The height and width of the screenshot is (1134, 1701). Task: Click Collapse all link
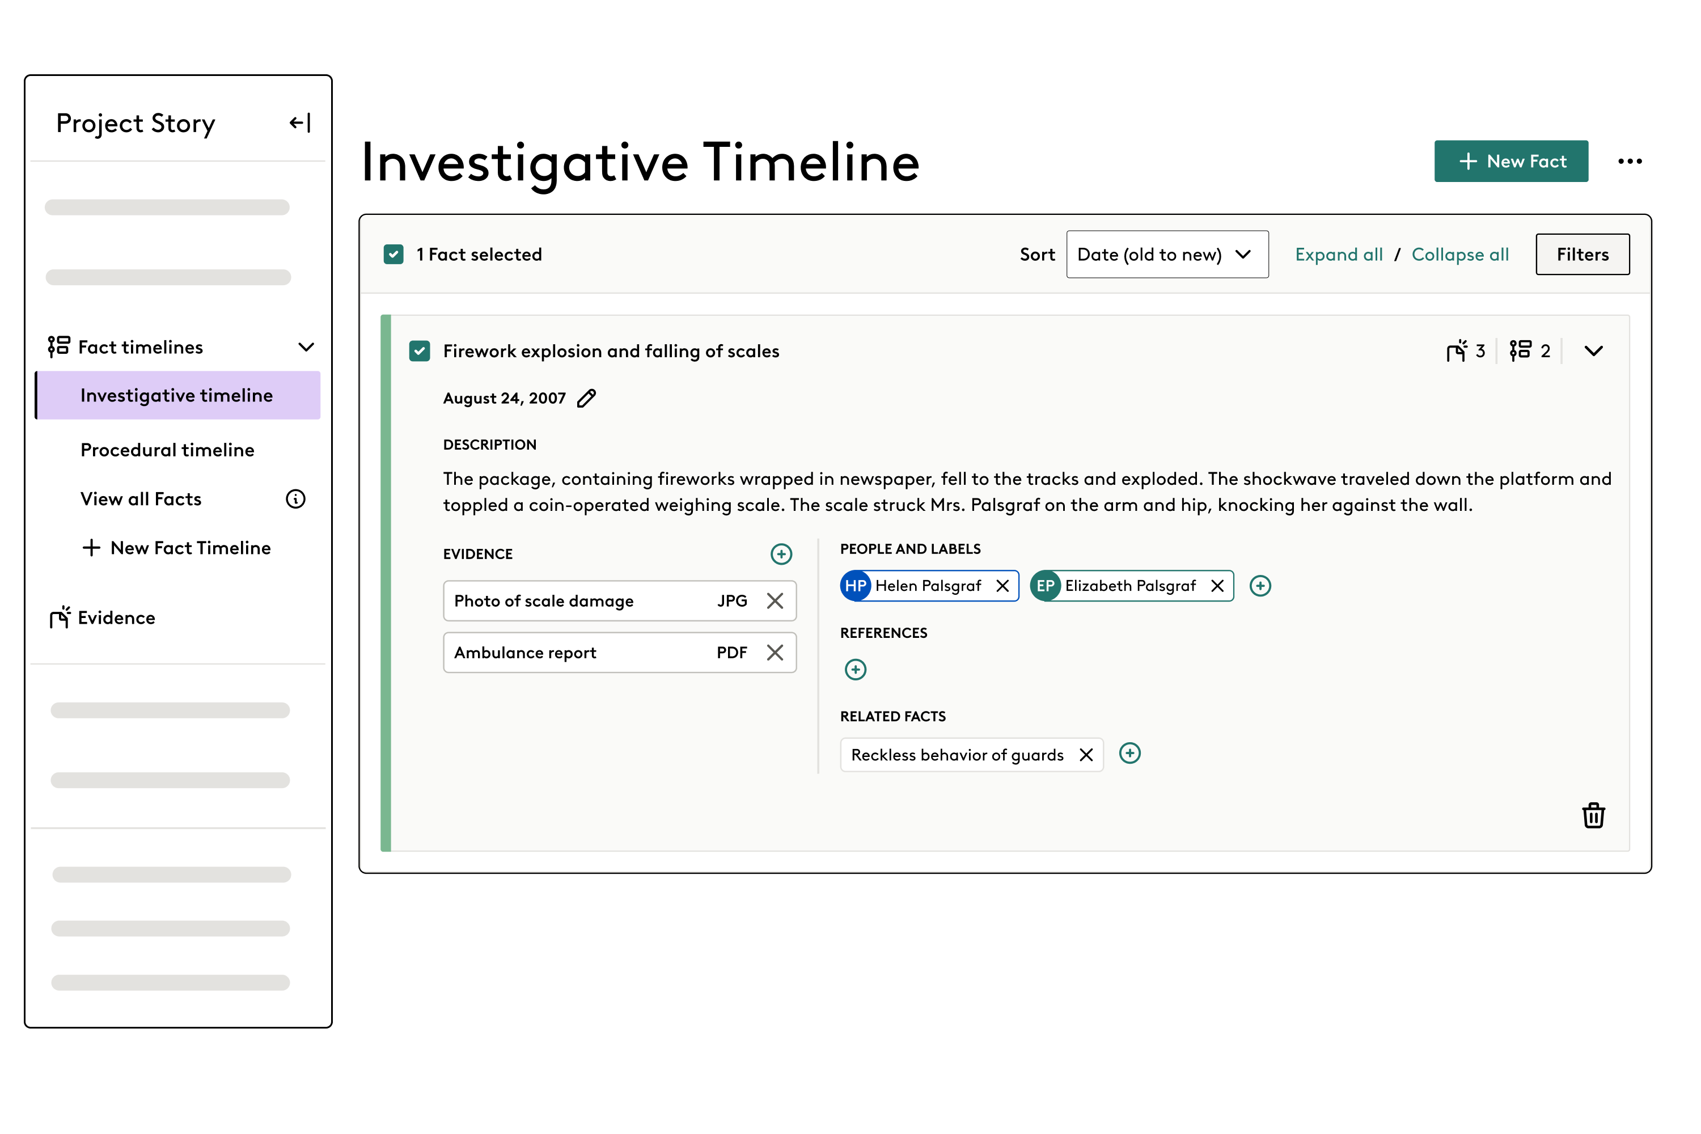pyautogui.click(x=1460, y=255)
